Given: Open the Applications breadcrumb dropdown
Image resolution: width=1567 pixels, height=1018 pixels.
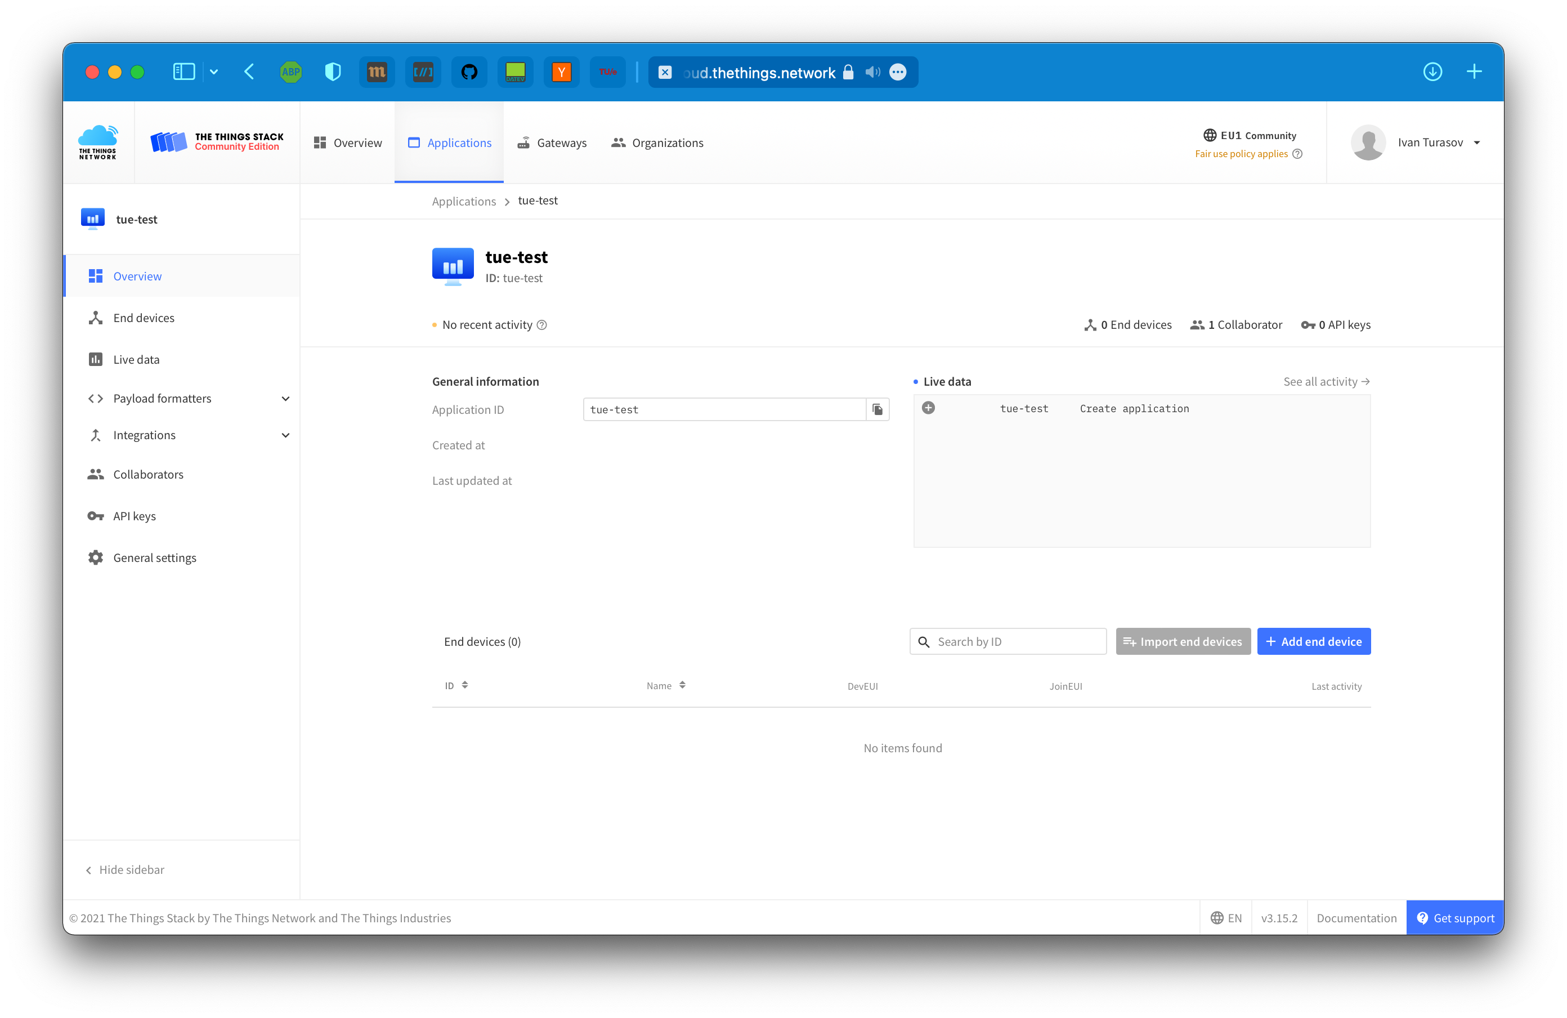Looking at the screenshot, I should pos(463,200).
